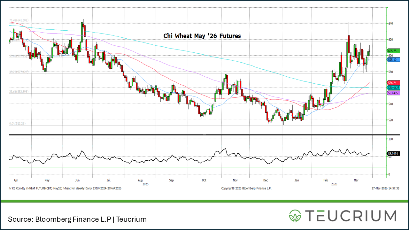Click the green 605.75 last price tag

pyautogui.click(x=393, y=51)
